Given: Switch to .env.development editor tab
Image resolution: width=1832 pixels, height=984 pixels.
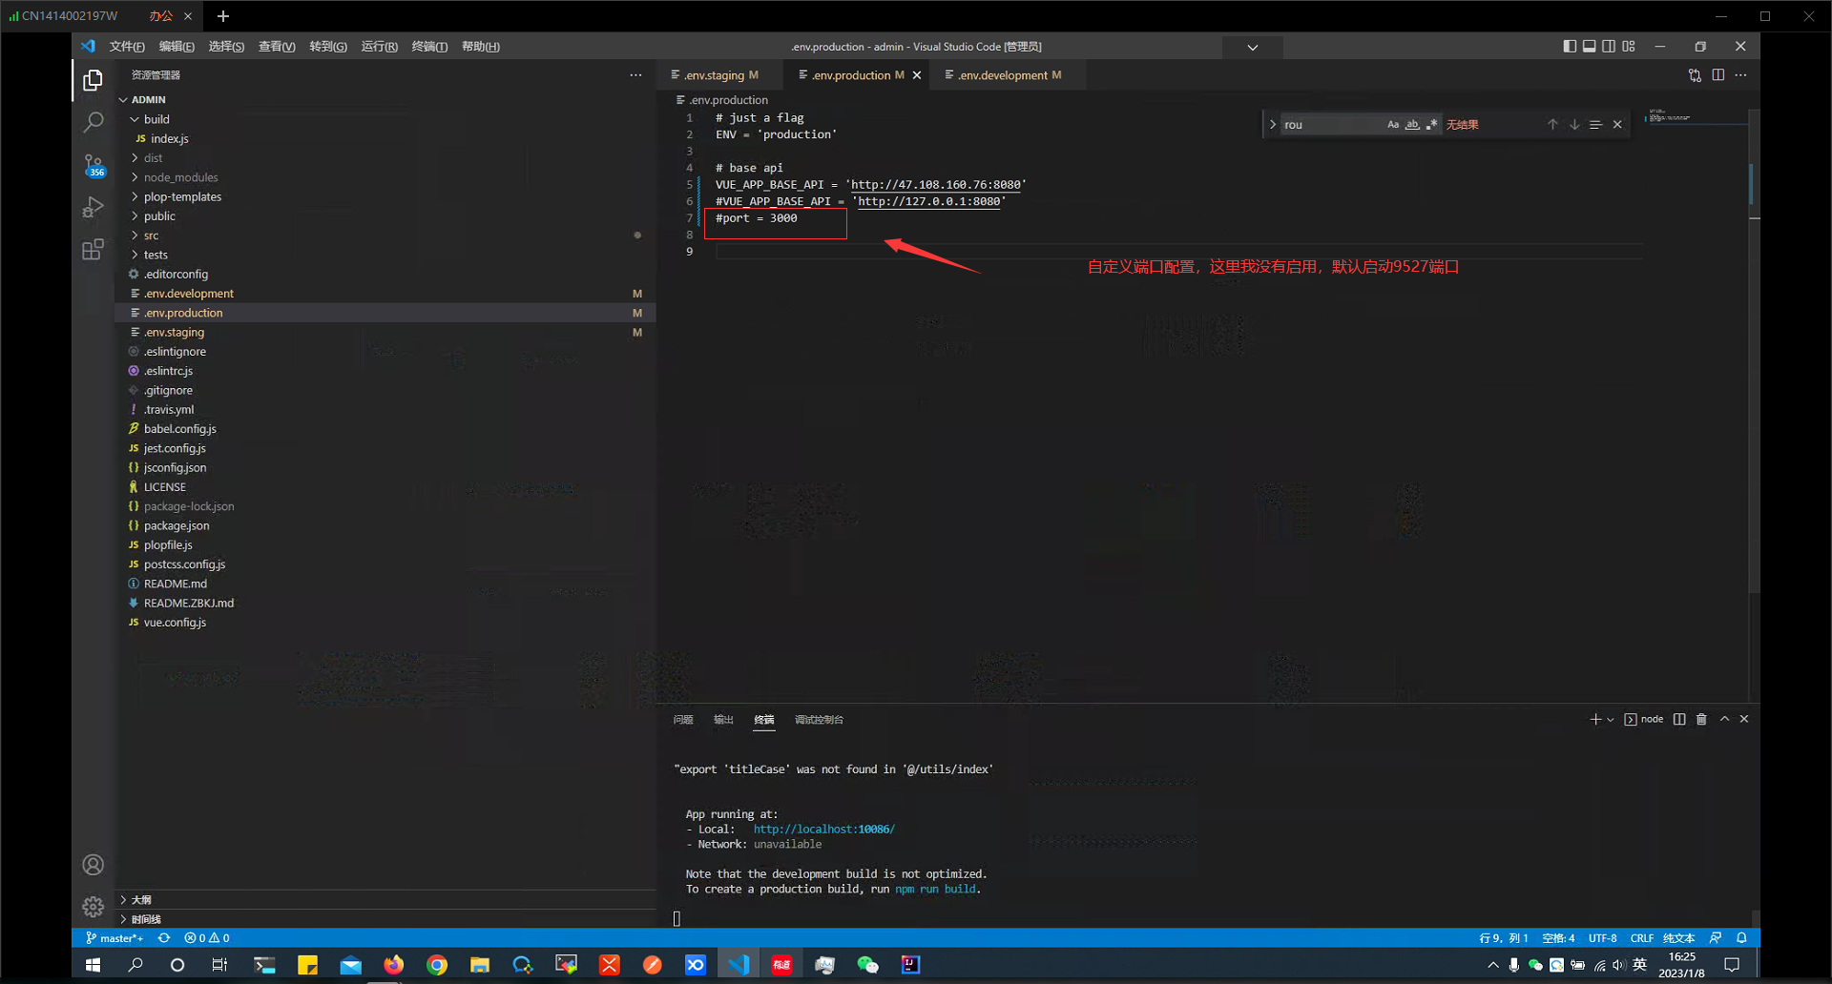Looking at the screenshot, I should (x=1010, y=75).
